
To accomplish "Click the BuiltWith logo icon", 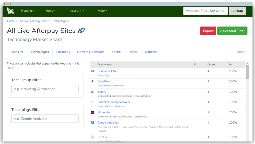I will [11, 10].
